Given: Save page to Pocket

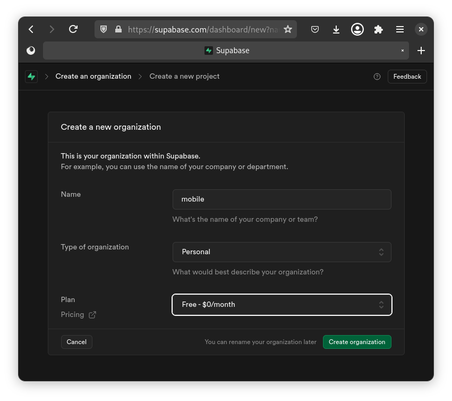Looking at the screenshot, I should 315,29.
